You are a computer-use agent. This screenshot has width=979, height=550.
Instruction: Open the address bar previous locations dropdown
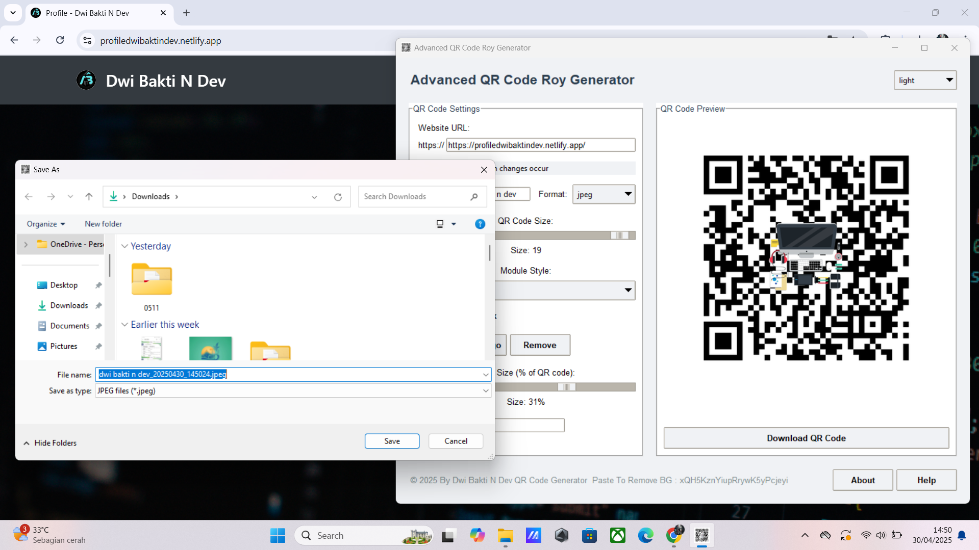click(314, 197)
